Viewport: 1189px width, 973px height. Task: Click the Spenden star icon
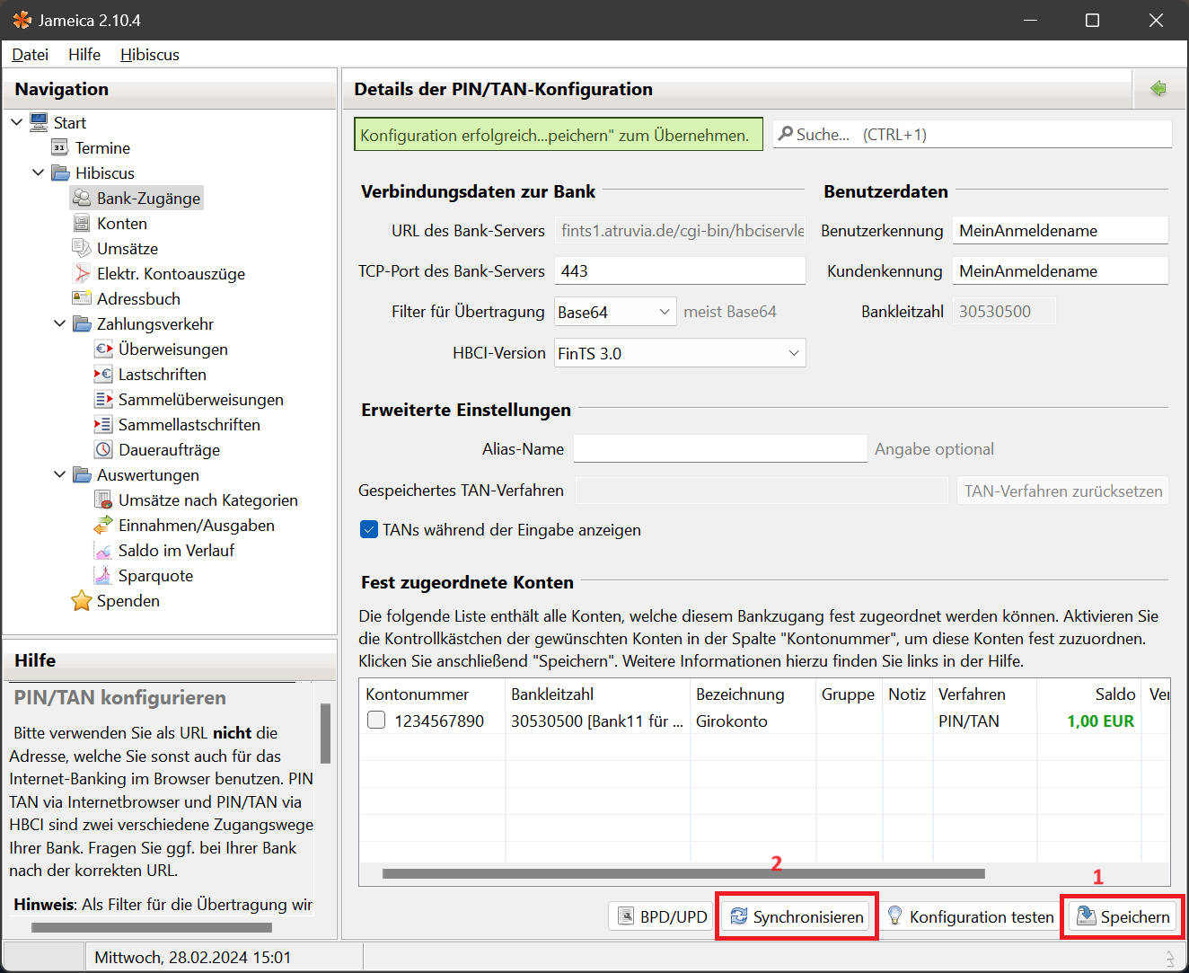[x=82, y=600]
